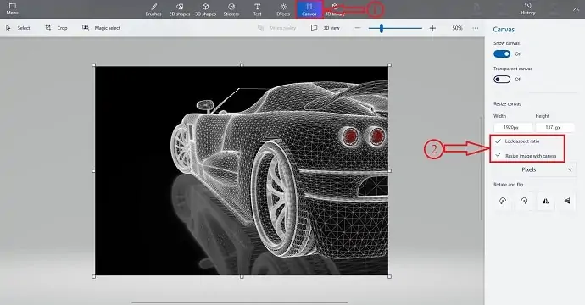Turn off the Show canvas toggle
The image size is (585, 305).
coord(502,54)
